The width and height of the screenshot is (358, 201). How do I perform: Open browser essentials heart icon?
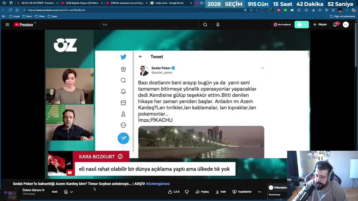326,10
